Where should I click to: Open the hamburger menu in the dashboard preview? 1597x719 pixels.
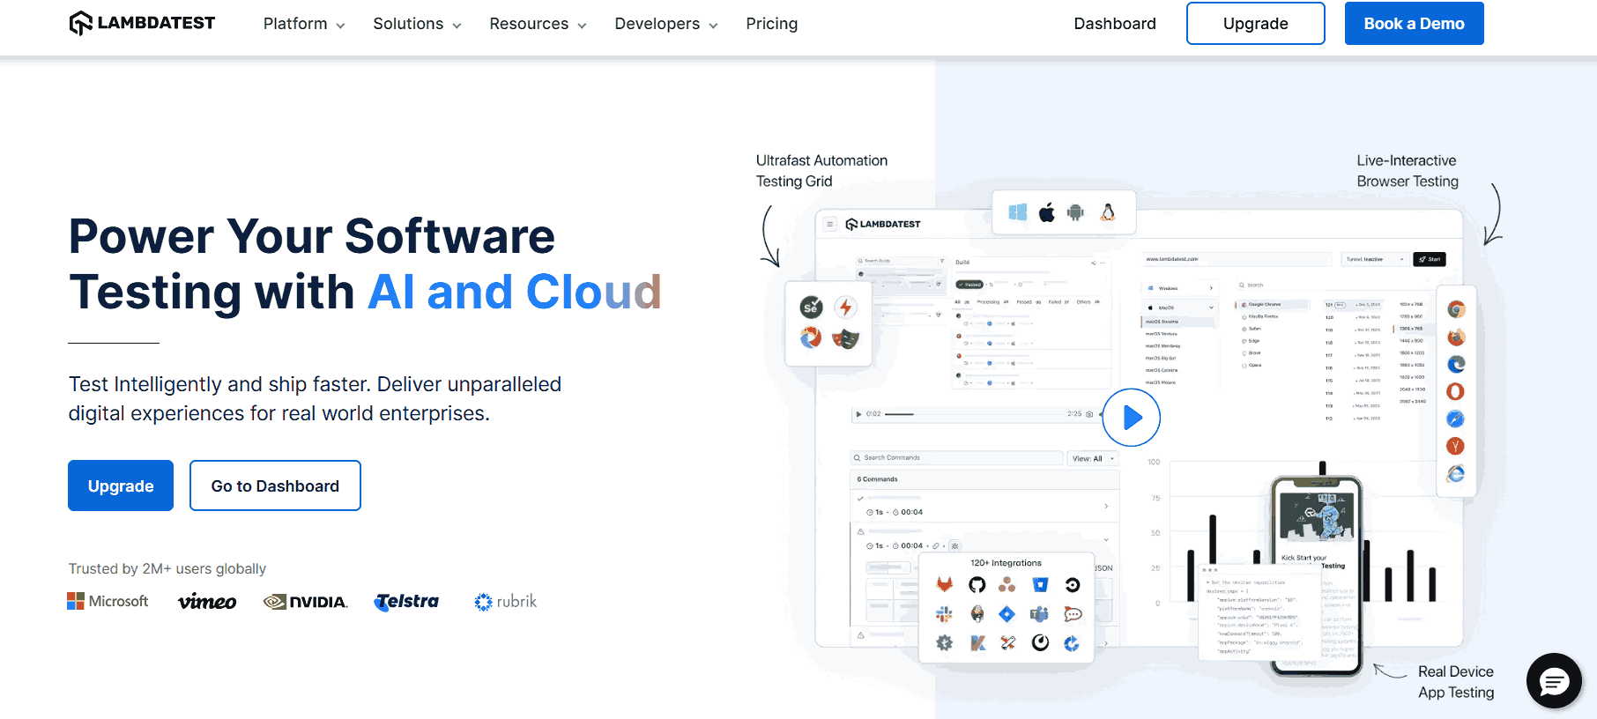pyautogui.click(x=830, y=224)
